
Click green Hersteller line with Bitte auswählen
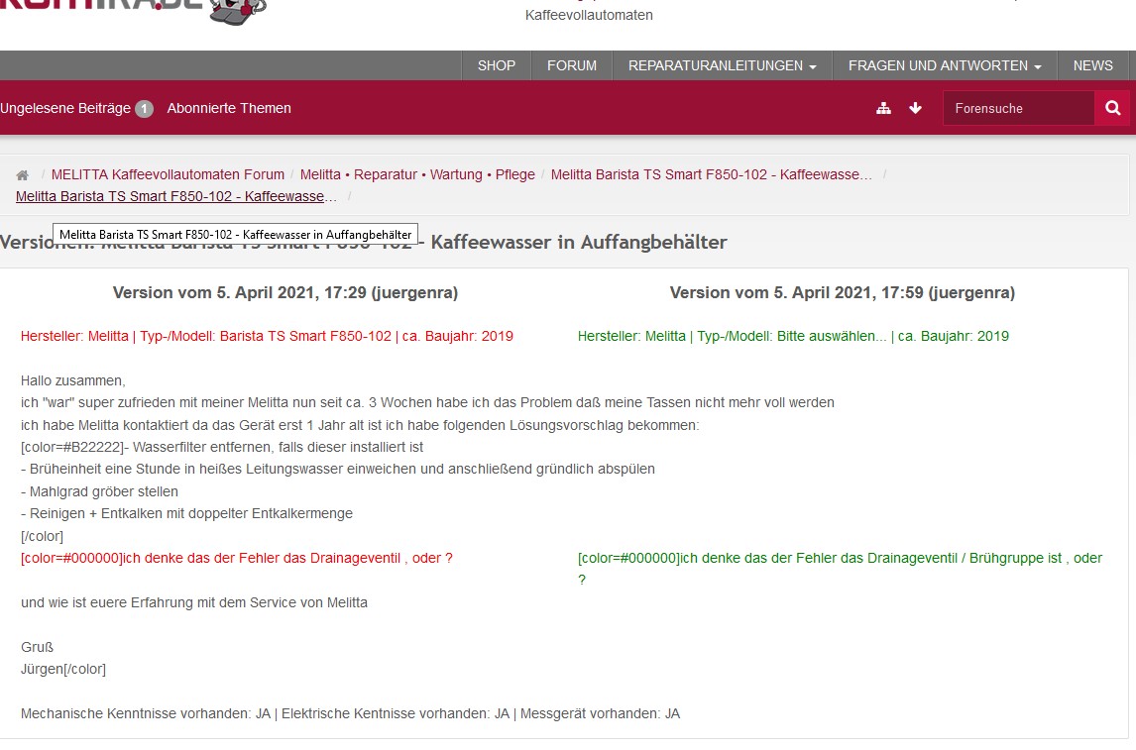tap(793, 336)
